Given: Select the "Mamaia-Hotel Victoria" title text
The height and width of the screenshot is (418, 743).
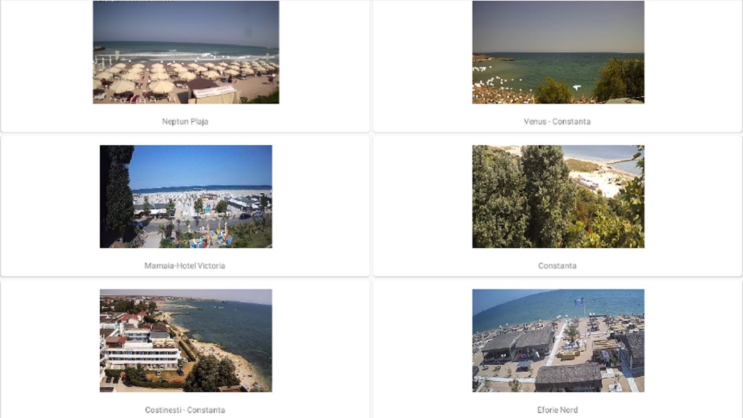Looking at the screenshot, I should point(184,266).
